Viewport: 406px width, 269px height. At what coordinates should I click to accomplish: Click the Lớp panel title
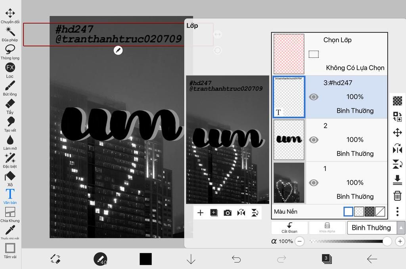click(x=192, y=26)
